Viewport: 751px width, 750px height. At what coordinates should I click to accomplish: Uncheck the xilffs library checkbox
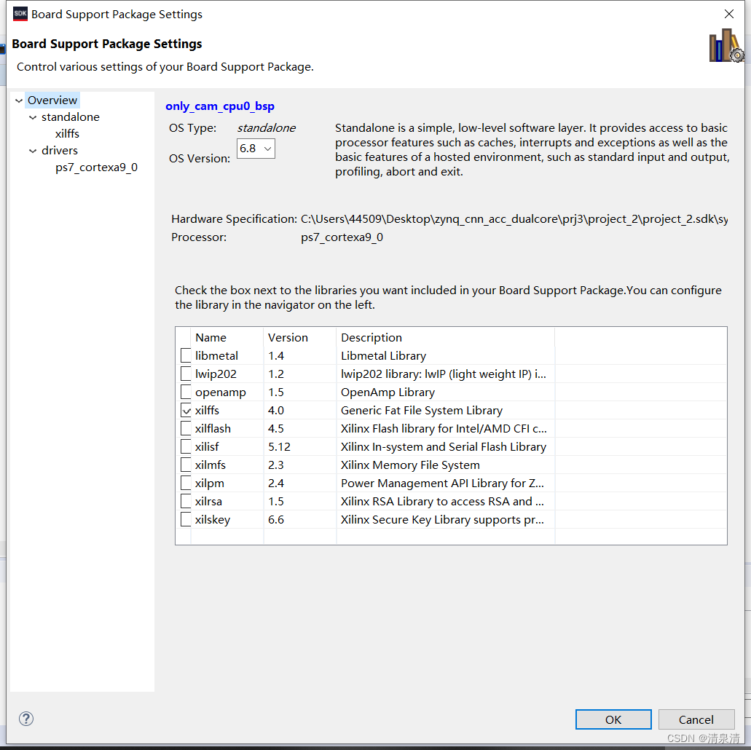pos(186,410)
